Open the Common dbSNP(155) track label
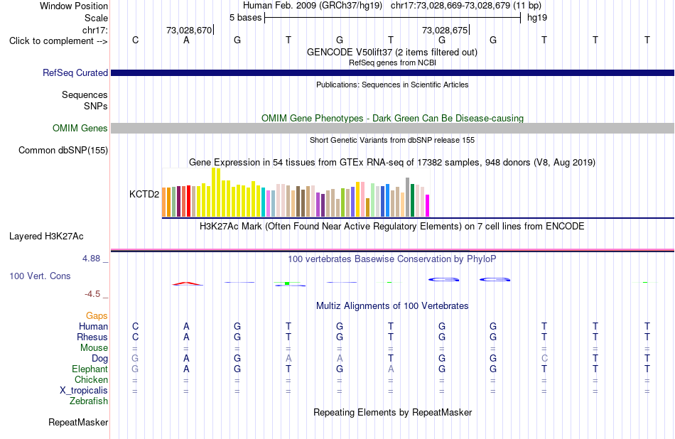 click(x=63, y=150)
